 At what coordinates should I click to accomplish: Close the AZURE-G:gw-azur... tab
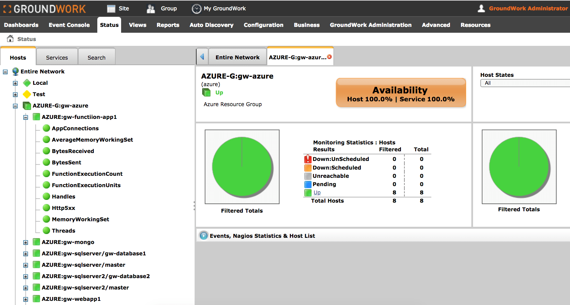(330, 57)
